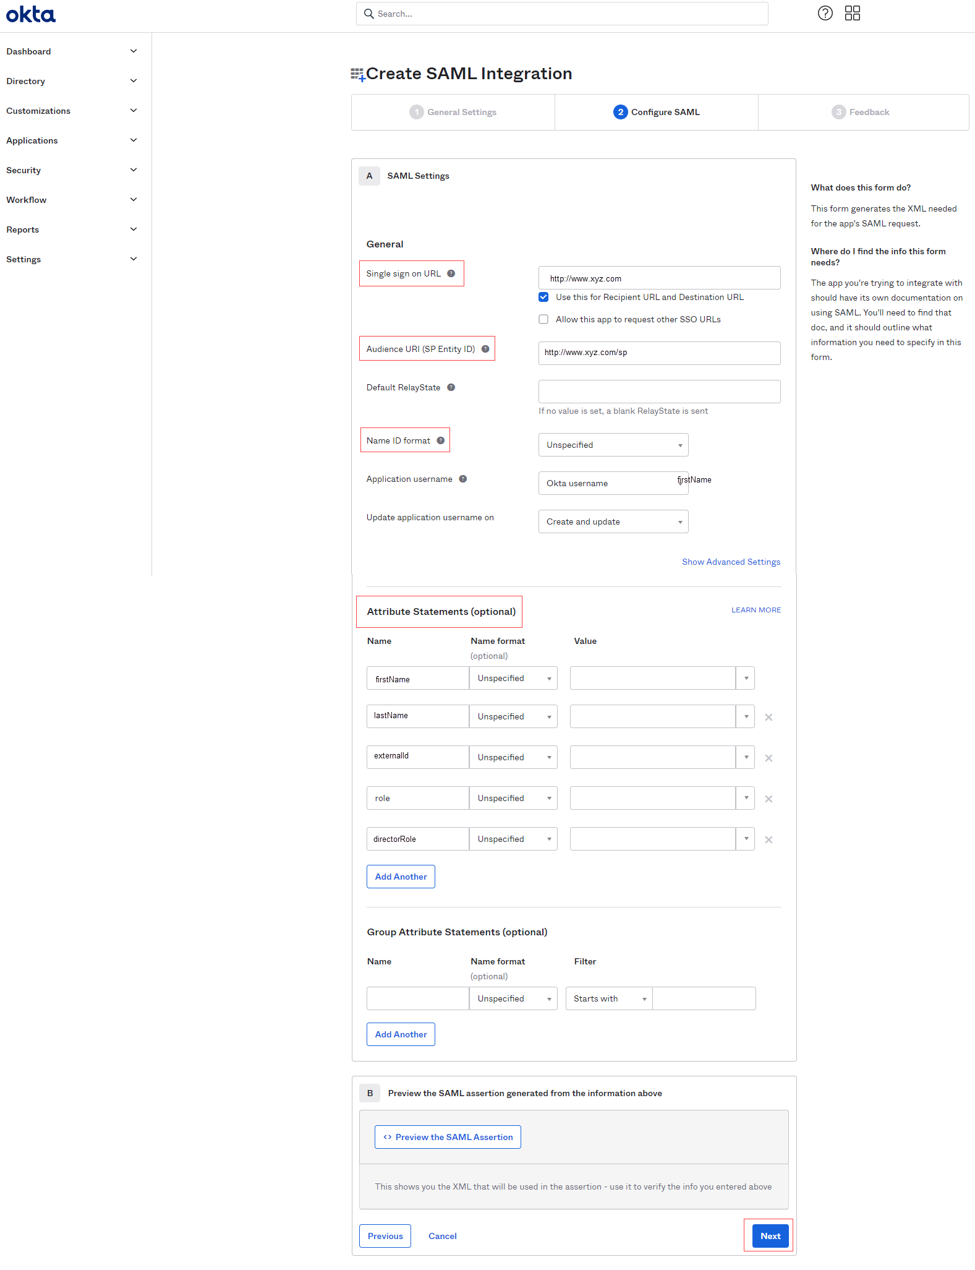The height and width of the screenshot is (1270, 975).
Task: Click help icon next to Single sign on URL
Action: coord(451,273)
